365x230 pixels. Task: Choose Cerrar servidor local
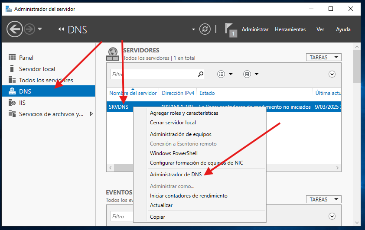tap(173, 123)
